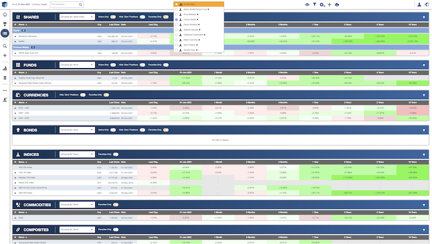The image size is (432, 244).
Task: Click the cloud upload icon
Action: 337,5
